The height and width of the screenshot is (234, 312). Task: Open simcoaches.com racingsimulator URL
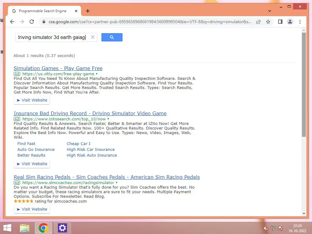tap(68, 183)
